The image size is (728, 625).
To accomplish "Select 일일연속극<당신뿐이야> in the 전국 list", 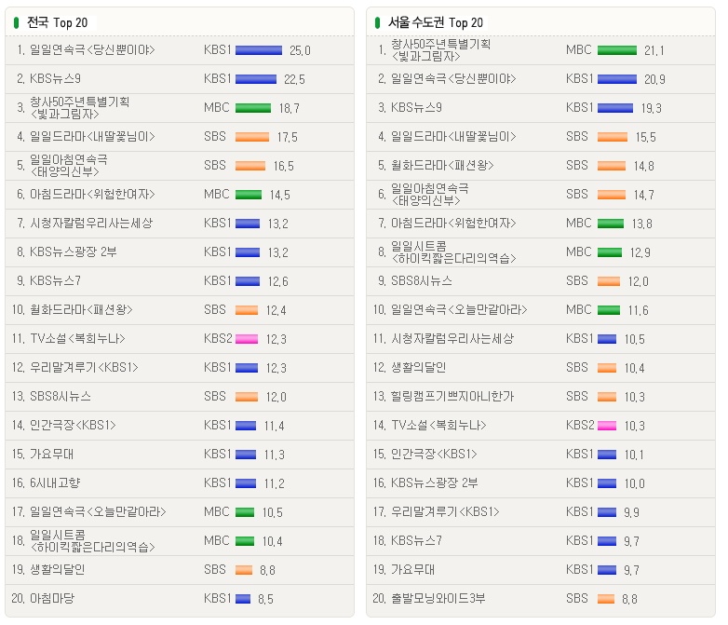I will [92, 49].
